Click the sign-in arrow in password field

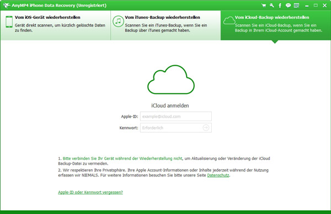click(x=206, y=128)
